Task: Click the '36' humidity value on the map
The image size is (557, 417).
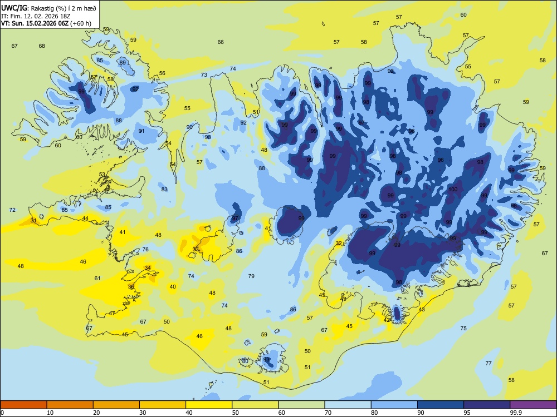Action: coord(131,287)
